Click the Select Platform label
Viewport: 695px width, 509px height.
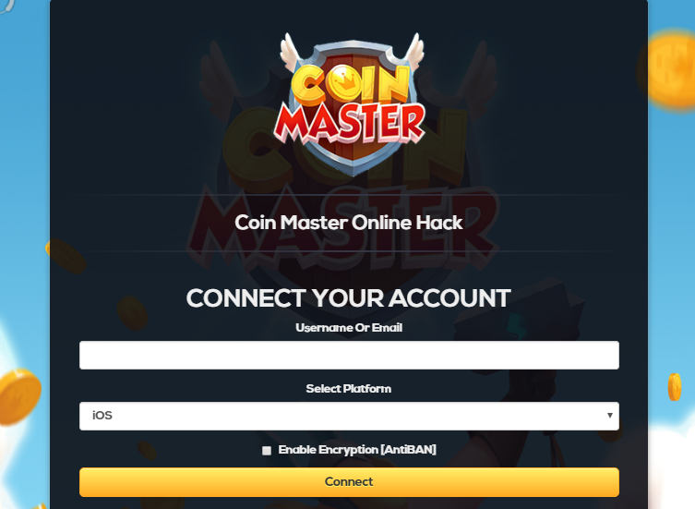pos(348,389)
